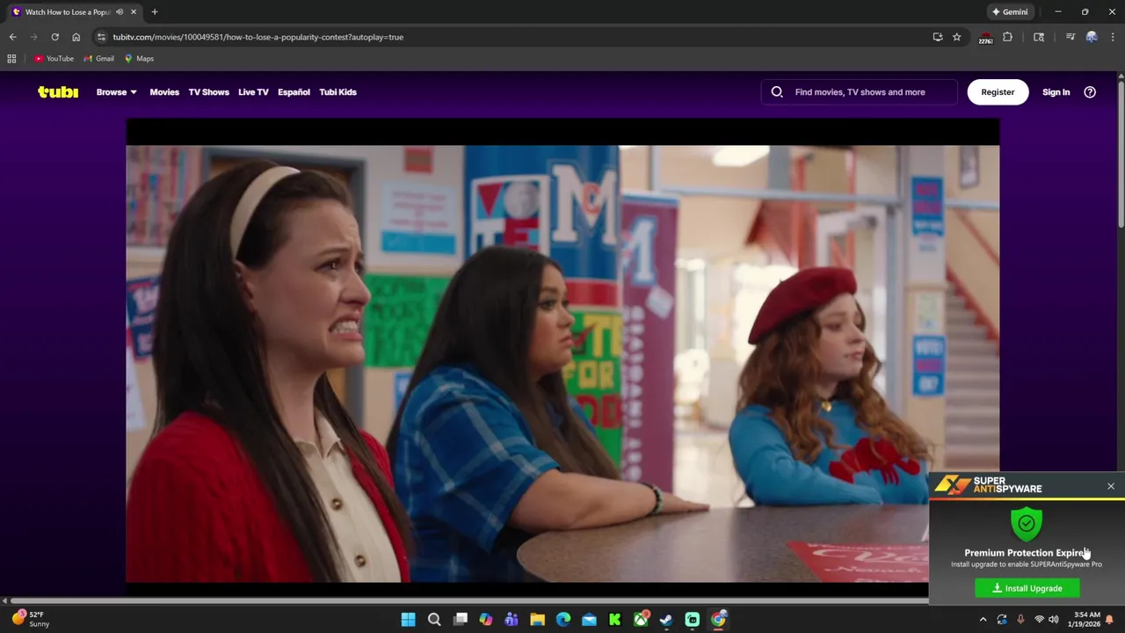Open the red extension with badge 2276
The image size is (1125, 633).
pos(985,37)
